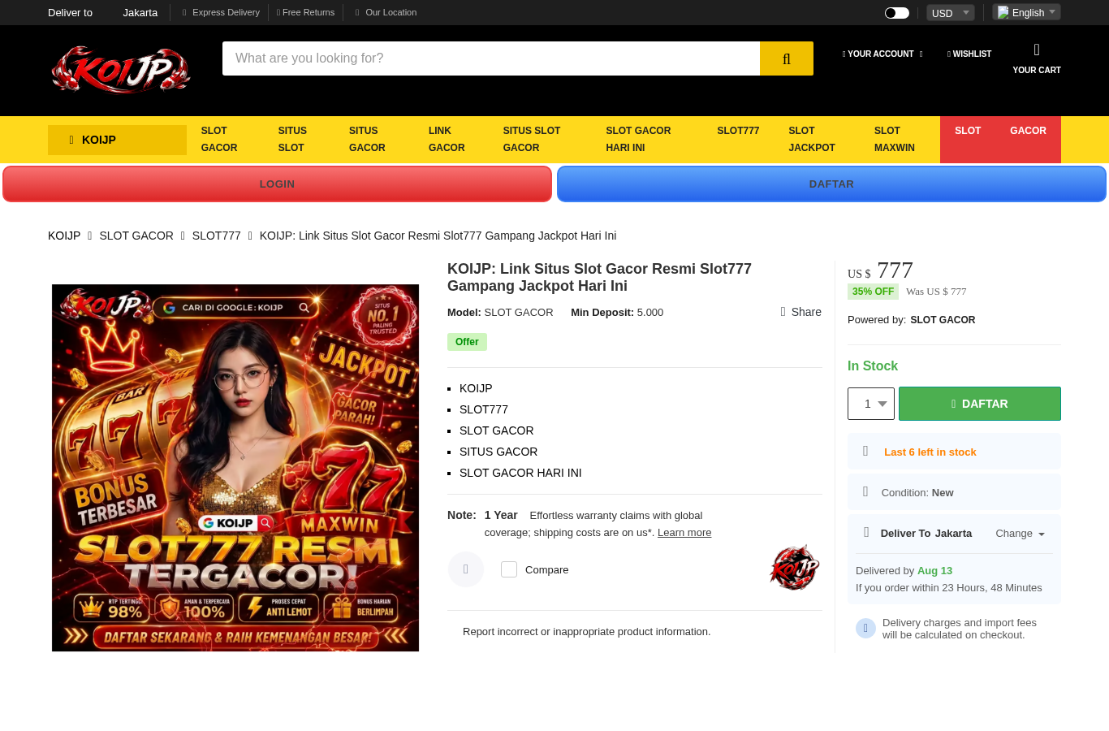The width and height of the screenshot is (1109, 731).
Task: Click the search magnifier button
Action: (787, 58)
